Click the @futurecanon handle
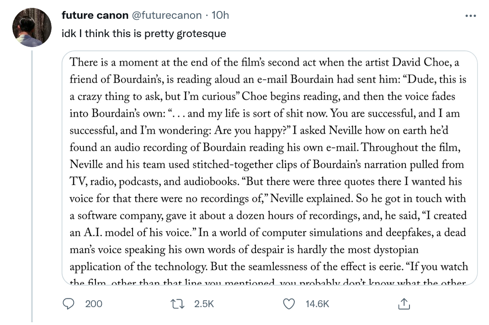 click(166, 15)
